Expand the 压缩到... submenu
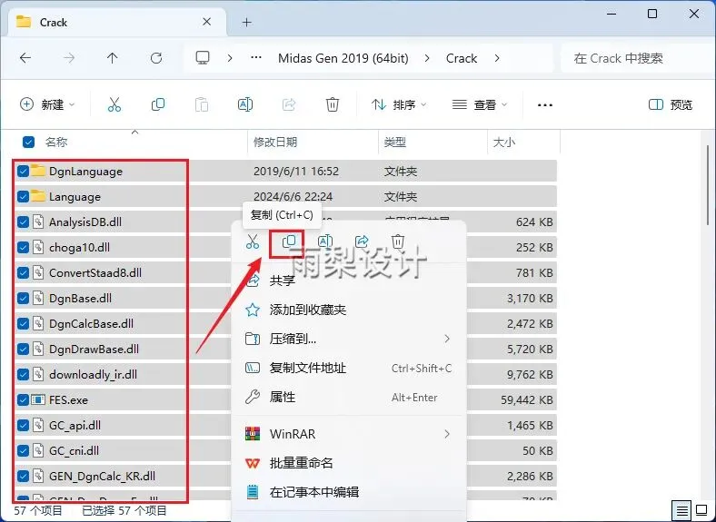The width and height of the screenshot is (716, 522). click(447, 339)
